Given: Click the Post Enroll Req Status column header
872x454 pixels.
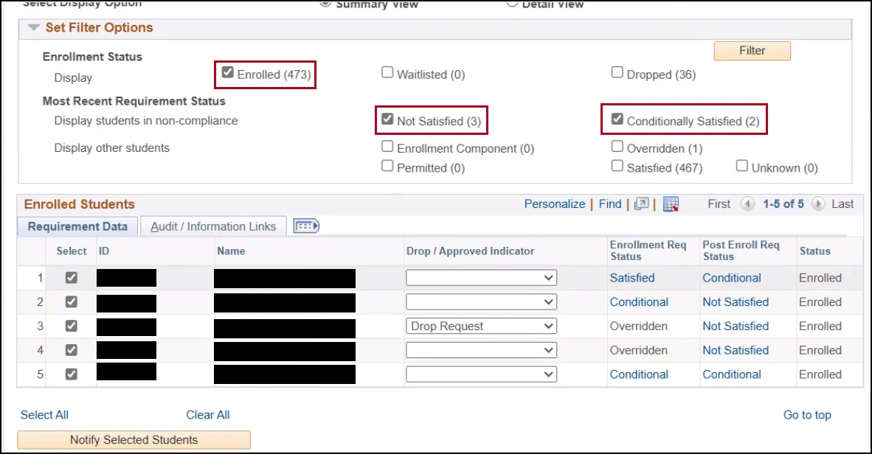Looking at the screenshot, I should (741, 251).
